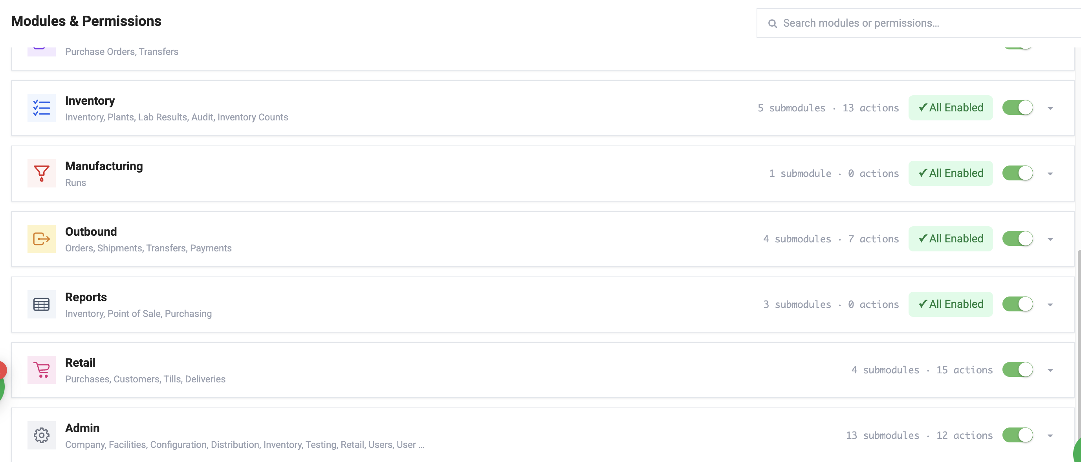Open the Retail module title
Screen dimensions: 1081x462
click(x=80, y=362)
